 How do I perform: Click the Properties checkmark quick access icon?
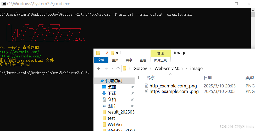click(x=107, y=53)
